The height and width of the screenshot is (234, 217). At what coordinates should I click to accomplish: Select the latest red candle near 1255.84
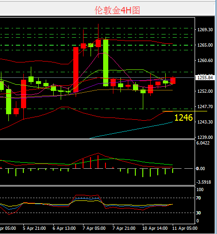coord(173,81)
